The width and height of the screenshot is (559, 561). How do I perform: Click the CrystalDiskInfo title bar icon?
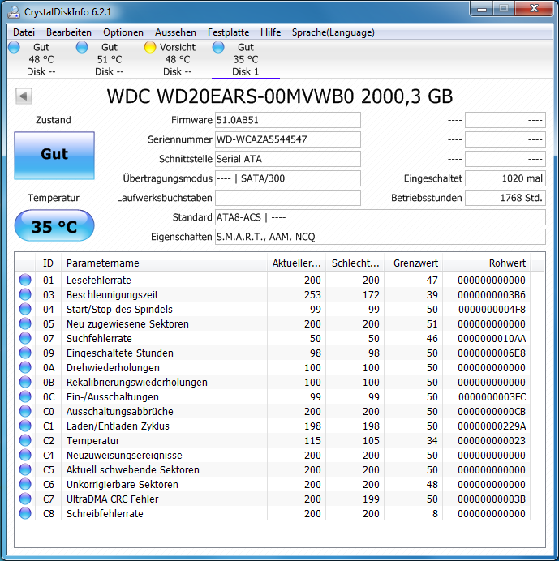tap(14, 12)
